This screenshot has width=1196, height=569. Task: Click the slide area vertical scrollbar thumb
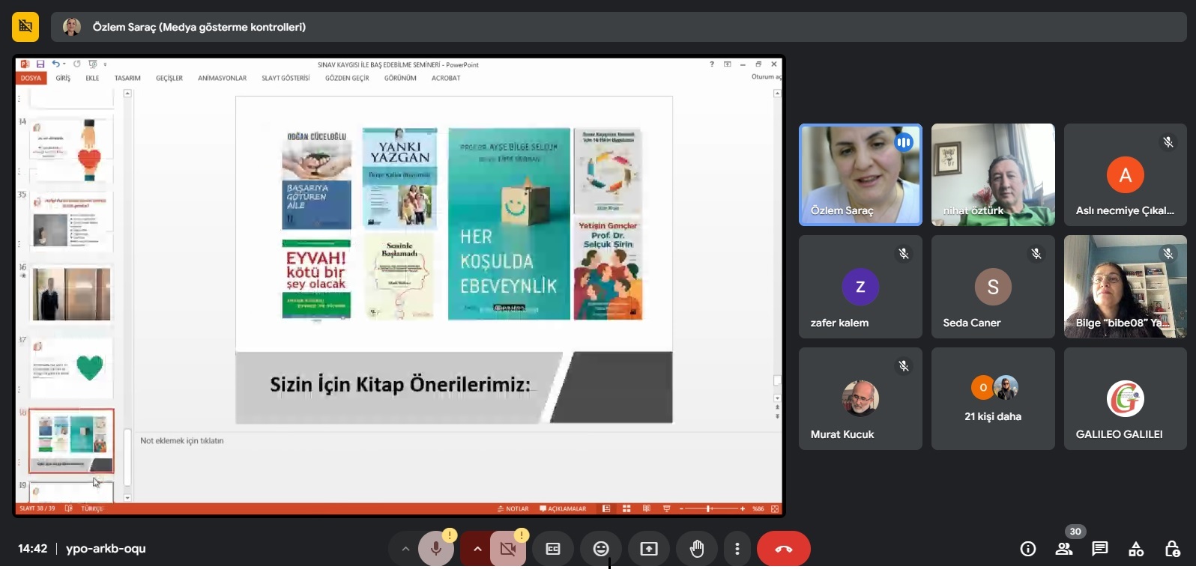click(x=777, y=380)
